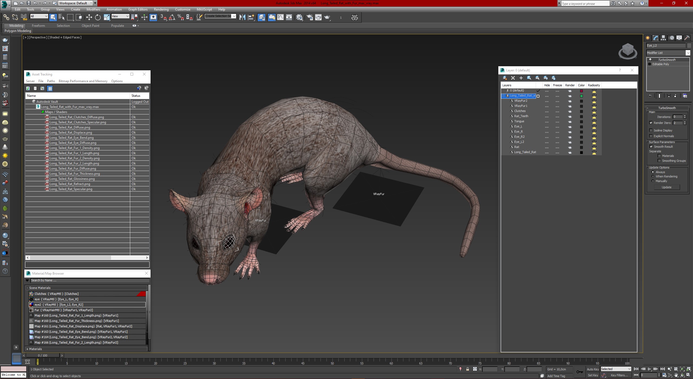Choose the Select and Uniform Scale tool
This screenshot has width=693, height=379.
(x=107, y=17)
